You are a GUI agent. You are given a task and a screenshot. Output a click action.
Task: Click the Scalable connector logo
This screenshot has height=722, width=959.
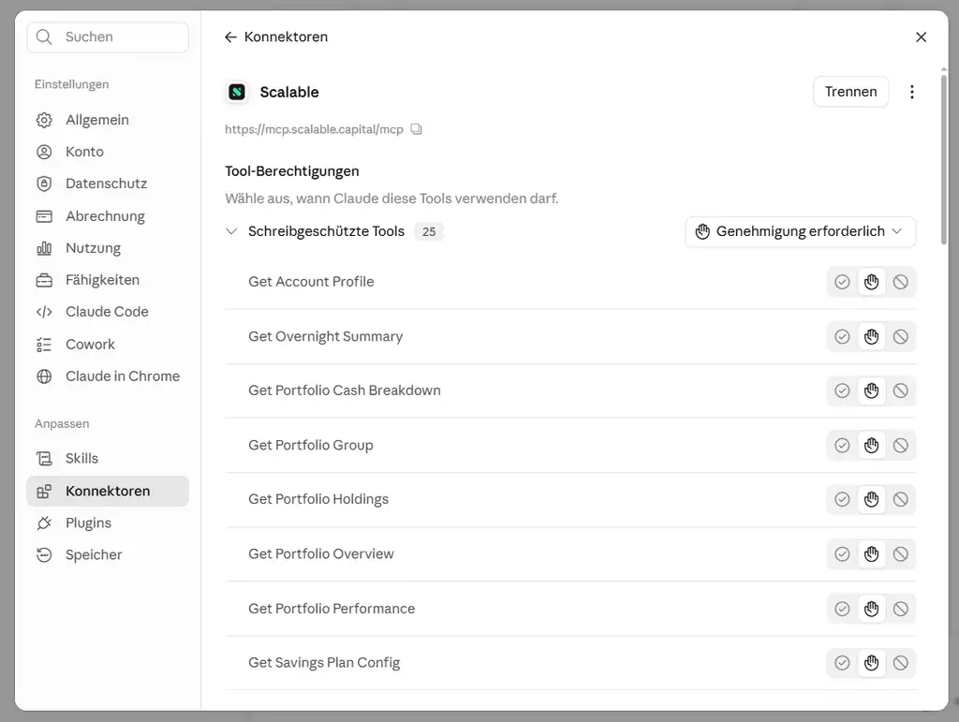pyautogui.click(x=237, y=93)
